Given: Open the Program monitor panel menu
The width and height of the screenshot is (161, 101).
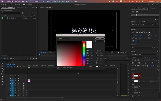Looking at the screenshot, I should tap(53, 8).
